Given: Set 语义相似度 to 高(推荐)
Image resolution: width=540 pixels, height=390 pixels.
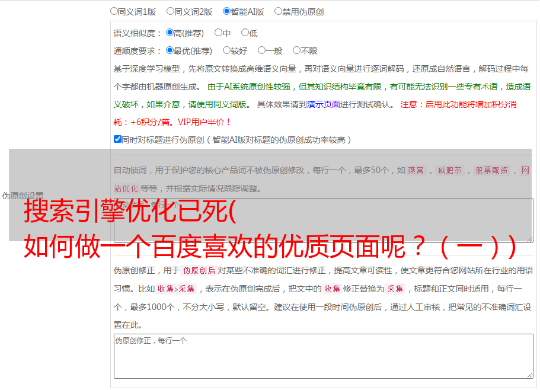Looking at the screenshot, I should [170, 33].
